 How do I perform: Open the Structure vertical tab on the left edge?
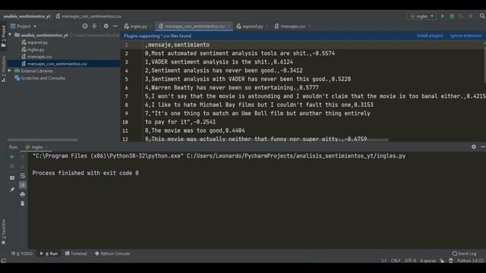click(x=3, y=69)
